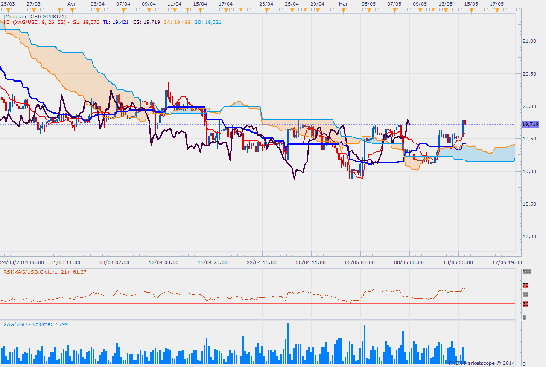Select the "02/05 07:00" time axis label
Screen dimensions: 546x367
pyautogui.click(x=360, y=262)
